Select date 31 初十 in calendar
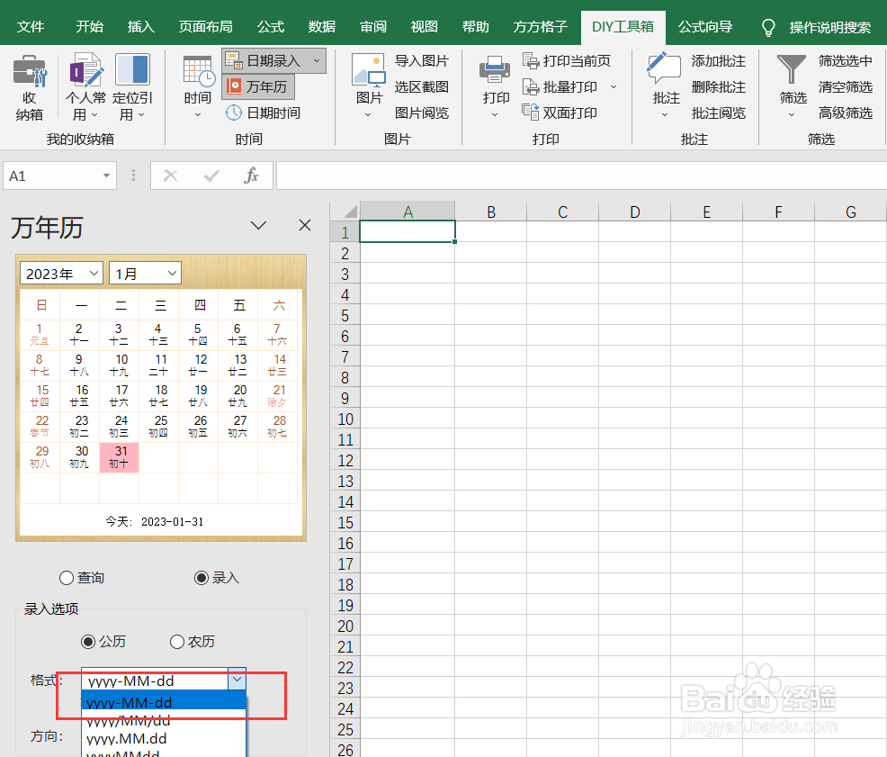Viewport: 887px width, 757px height. (x=119, y=457)
